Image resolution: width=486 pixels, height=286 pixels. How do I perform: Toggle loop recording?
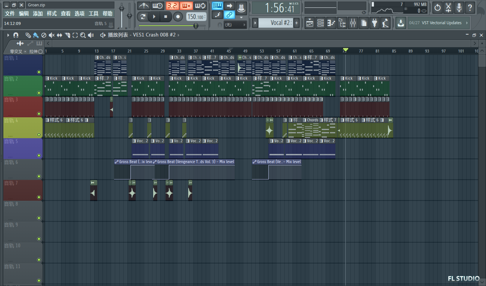point(200,6)
